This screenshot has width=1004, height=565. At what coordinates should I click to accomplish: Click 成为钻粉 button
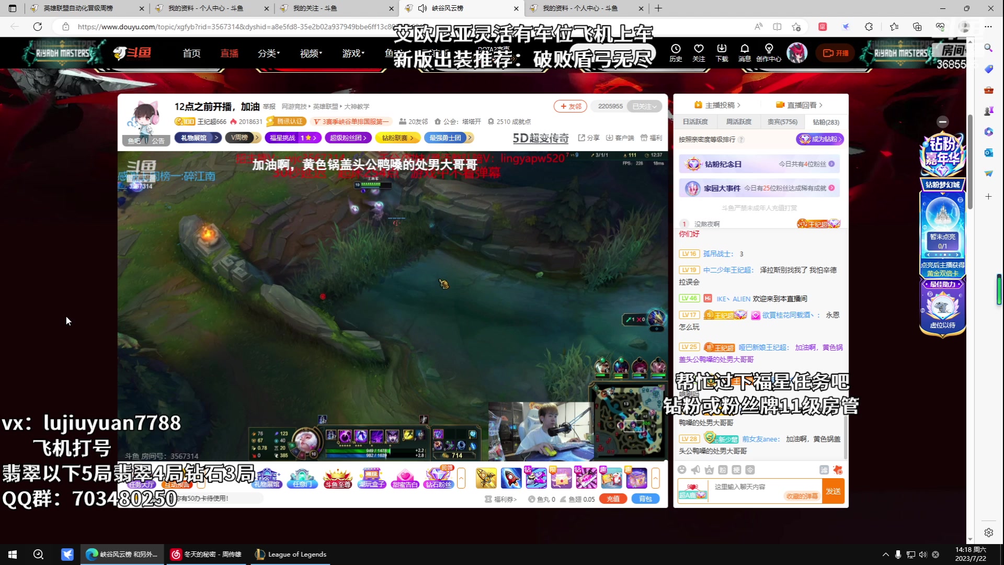(x=820, y=139)
